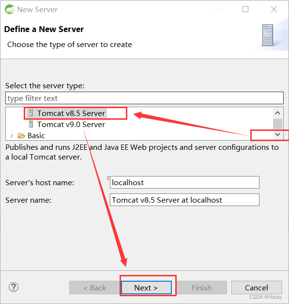Click the Basic folder icon

pos(21,136)
